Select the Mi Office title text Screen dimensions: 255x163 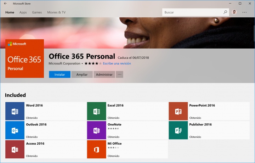coord(115,144)
